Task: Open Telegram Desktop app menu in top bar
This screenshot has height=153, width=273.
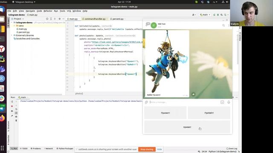Action: 24,2
